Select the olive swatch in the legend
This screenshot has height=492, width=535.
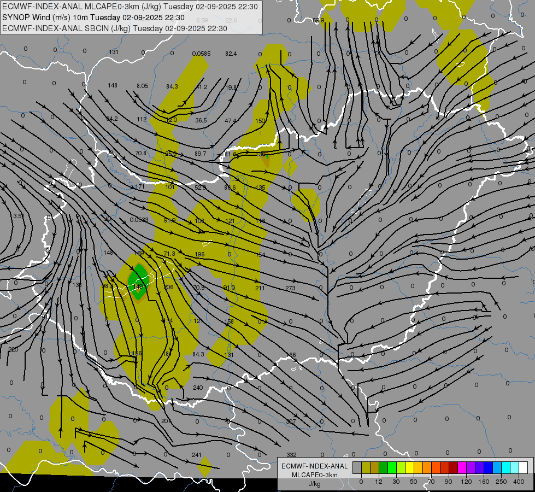(x=366, y=467)
